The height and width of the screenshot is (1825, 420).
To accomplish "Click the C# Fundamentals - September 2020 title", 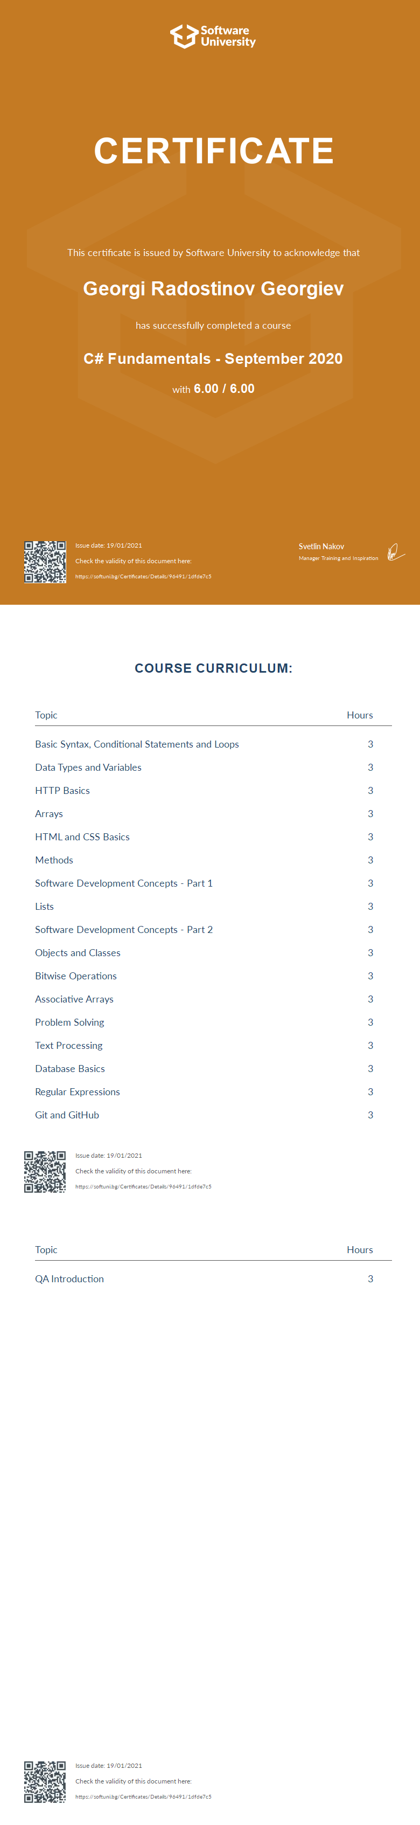I will tap(213, 358).
